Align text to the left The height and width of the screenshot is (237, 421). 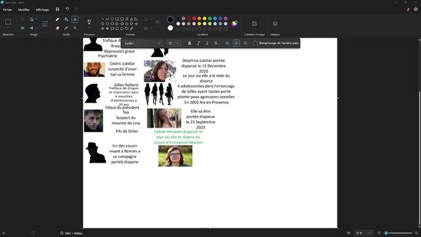coord(228,43)
